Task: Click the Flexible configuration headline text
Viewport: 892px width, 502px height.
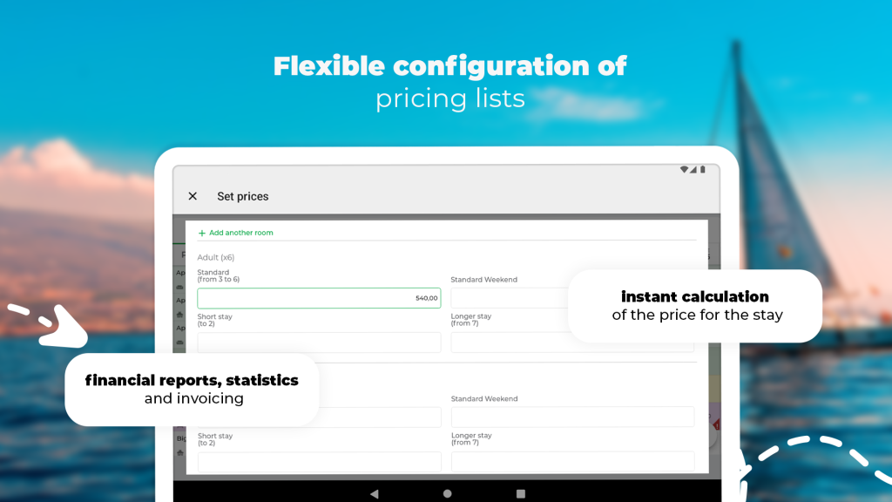Action: click(x=449, y=66)
